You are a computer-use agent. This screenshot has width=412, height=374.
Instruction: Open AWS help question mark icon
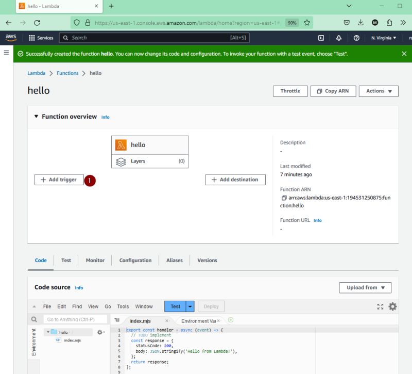[355, 38]
